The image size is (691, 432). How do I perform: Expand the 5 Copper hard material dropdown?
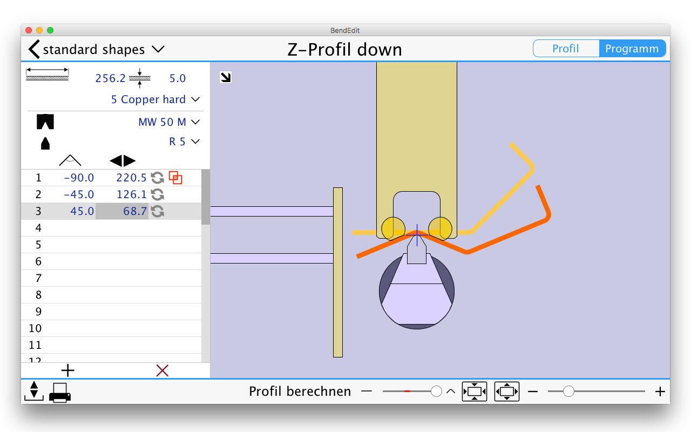[x=155, y=99]
